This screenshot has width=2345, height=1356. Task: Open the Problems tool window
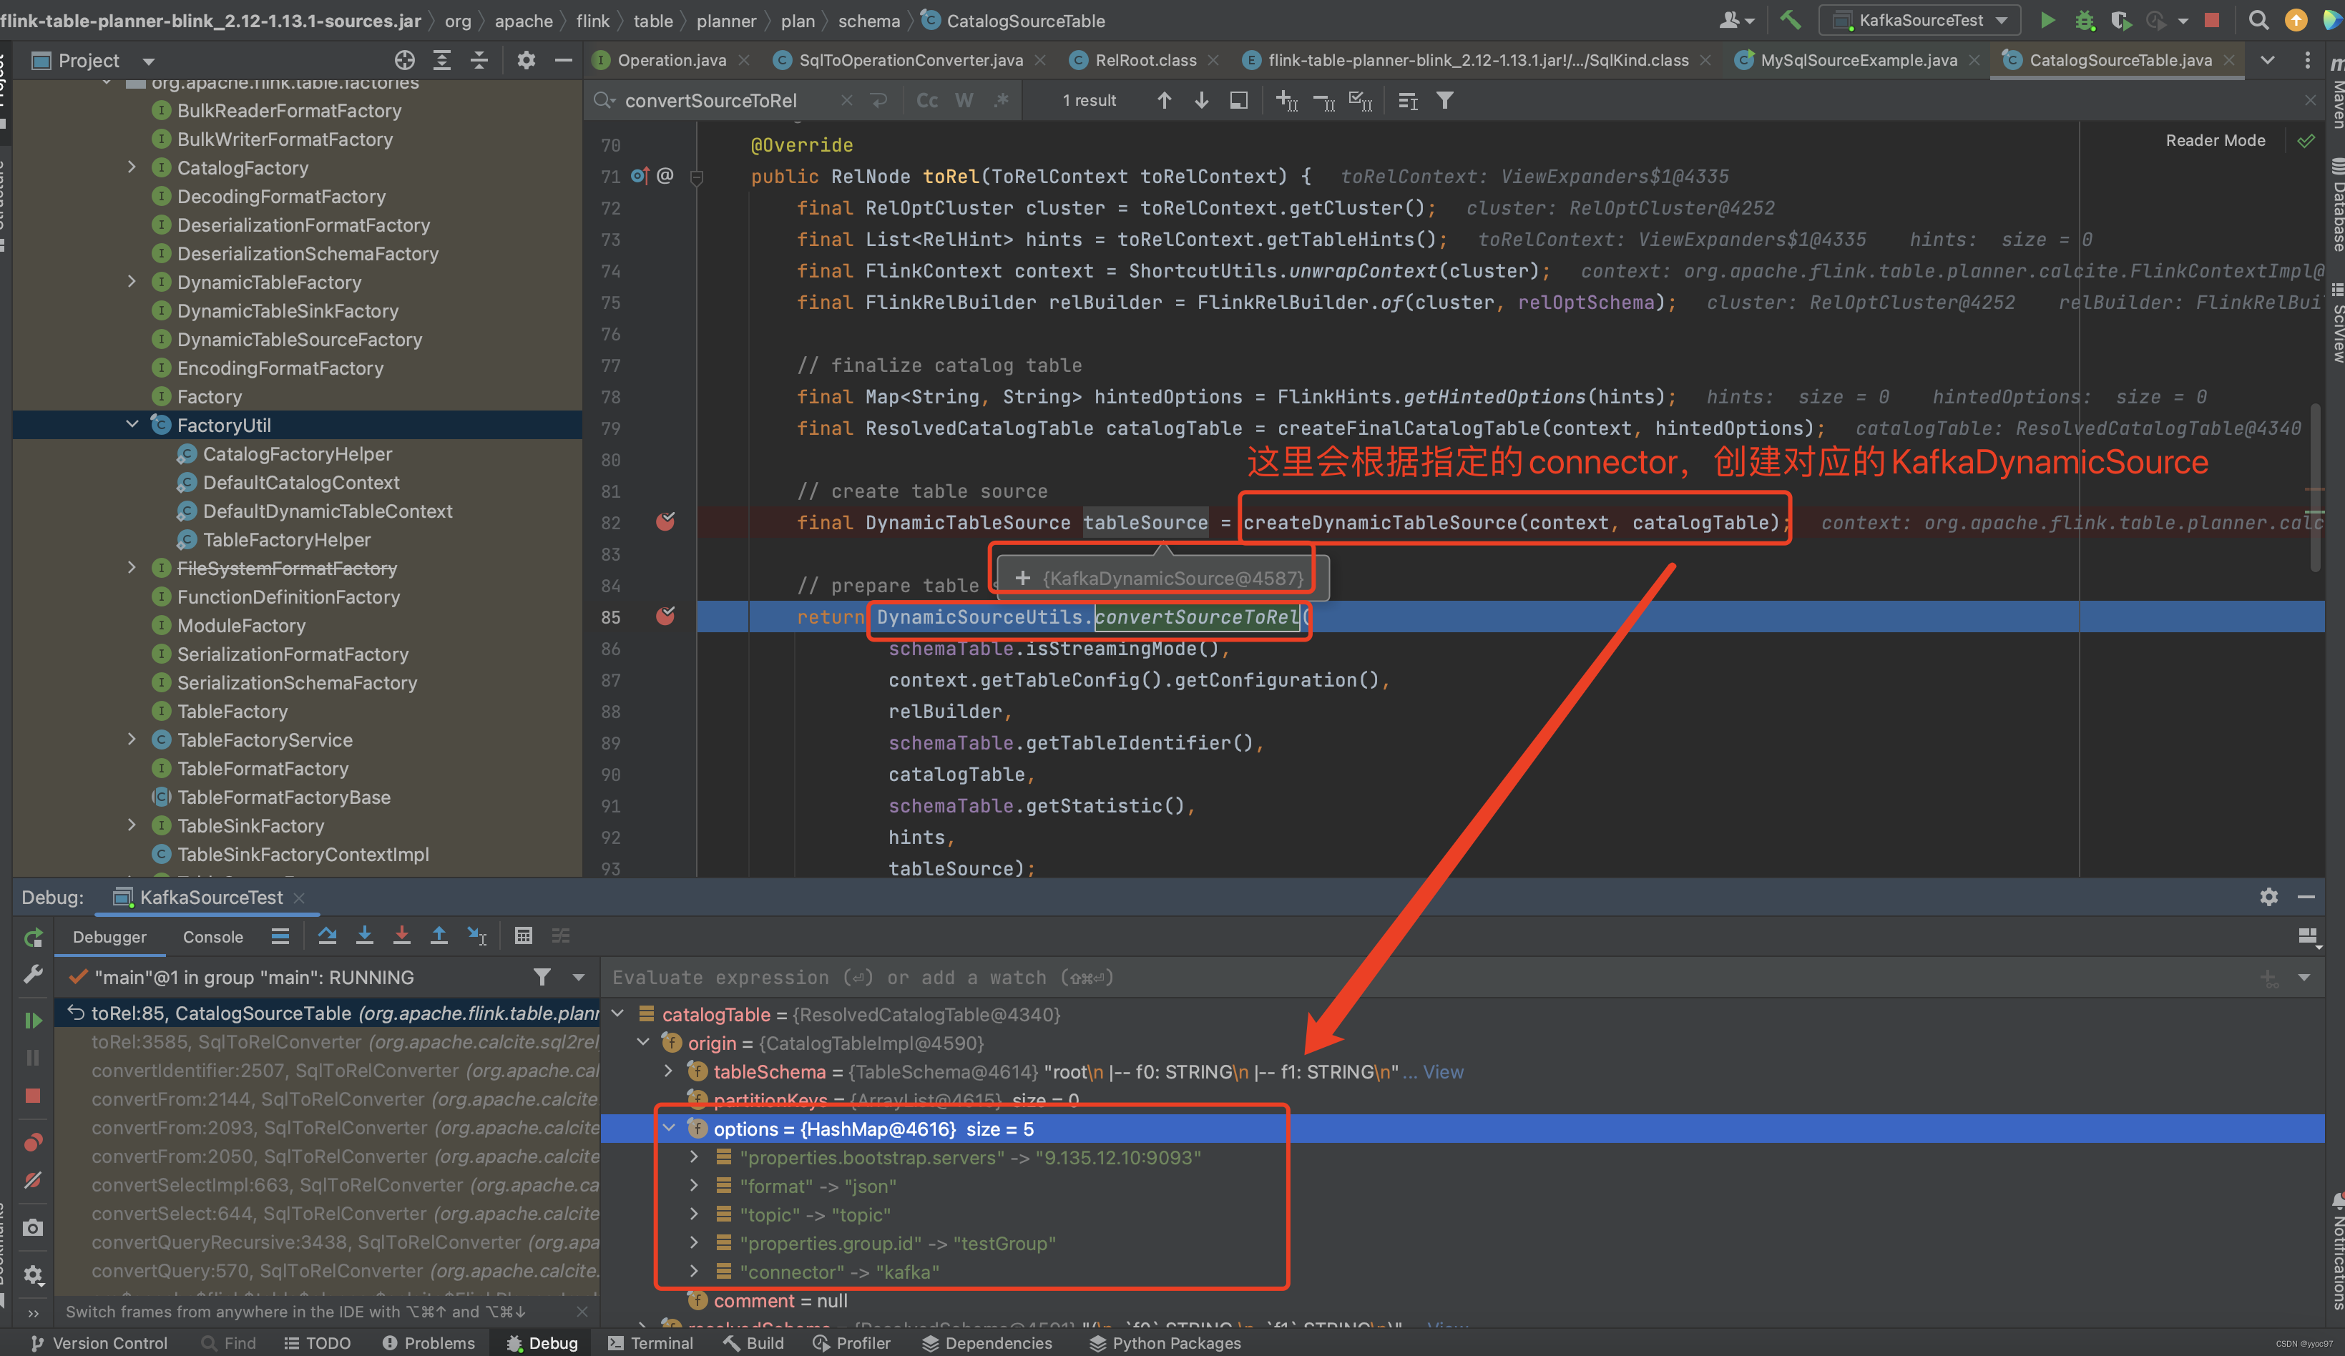(428, 1343)
